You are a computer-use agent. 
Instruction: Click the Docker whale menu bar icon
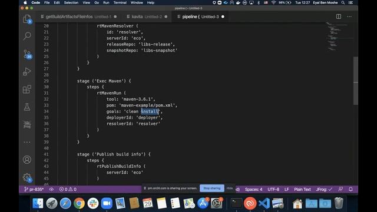click(x=238, y=2)
